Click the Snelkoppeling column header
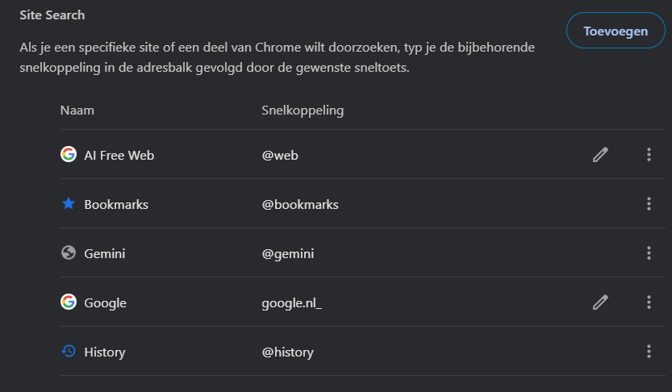This screenshot has width=672, height=392. click(x=303, y=111)
